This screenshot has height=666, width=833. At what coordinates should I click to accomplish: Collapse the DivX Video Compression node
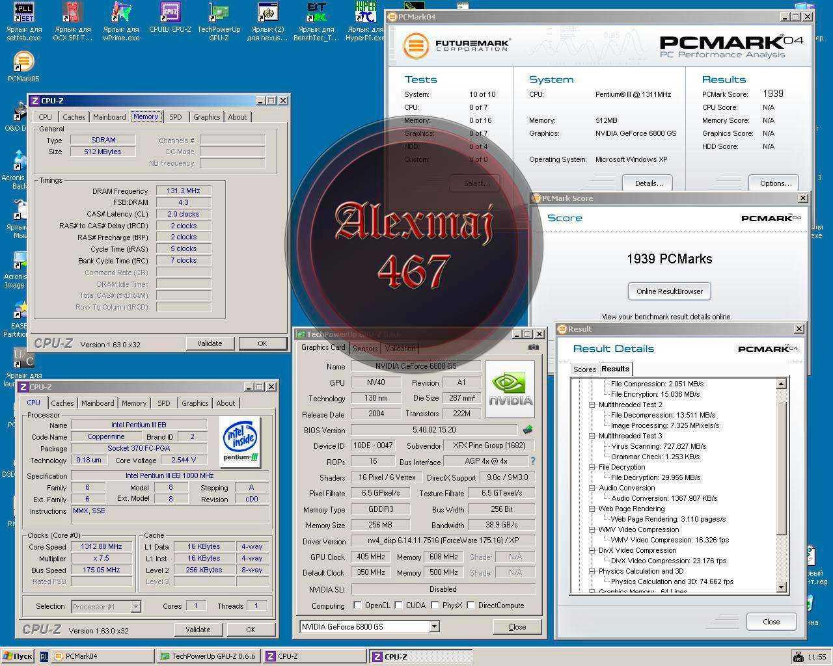pyautogui.click(x=592, y=550)
